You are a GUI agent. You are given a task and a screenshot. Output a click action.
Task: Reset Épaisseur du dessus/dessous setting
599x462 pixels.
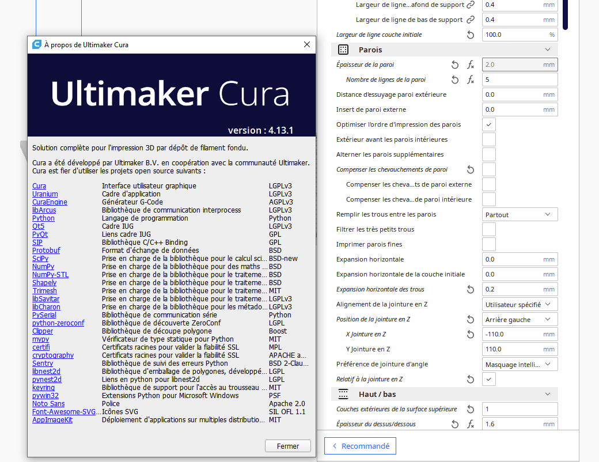coord(454,424)
